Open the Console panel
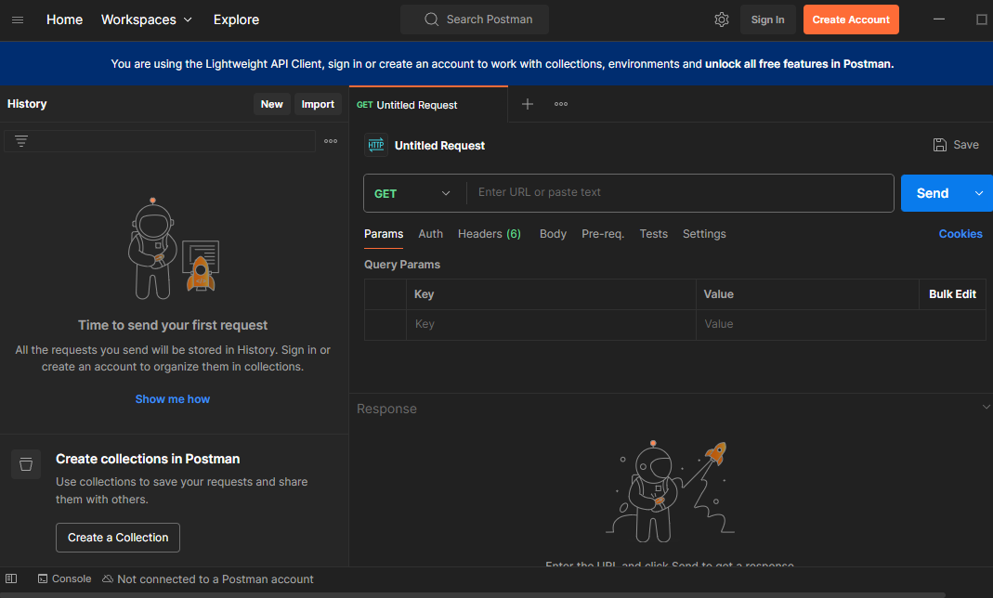 pos(65,578)
